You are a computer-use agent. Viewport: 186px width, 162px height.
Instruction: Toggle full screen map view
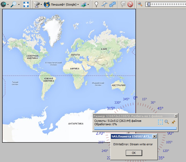click(x=26, y=4)
